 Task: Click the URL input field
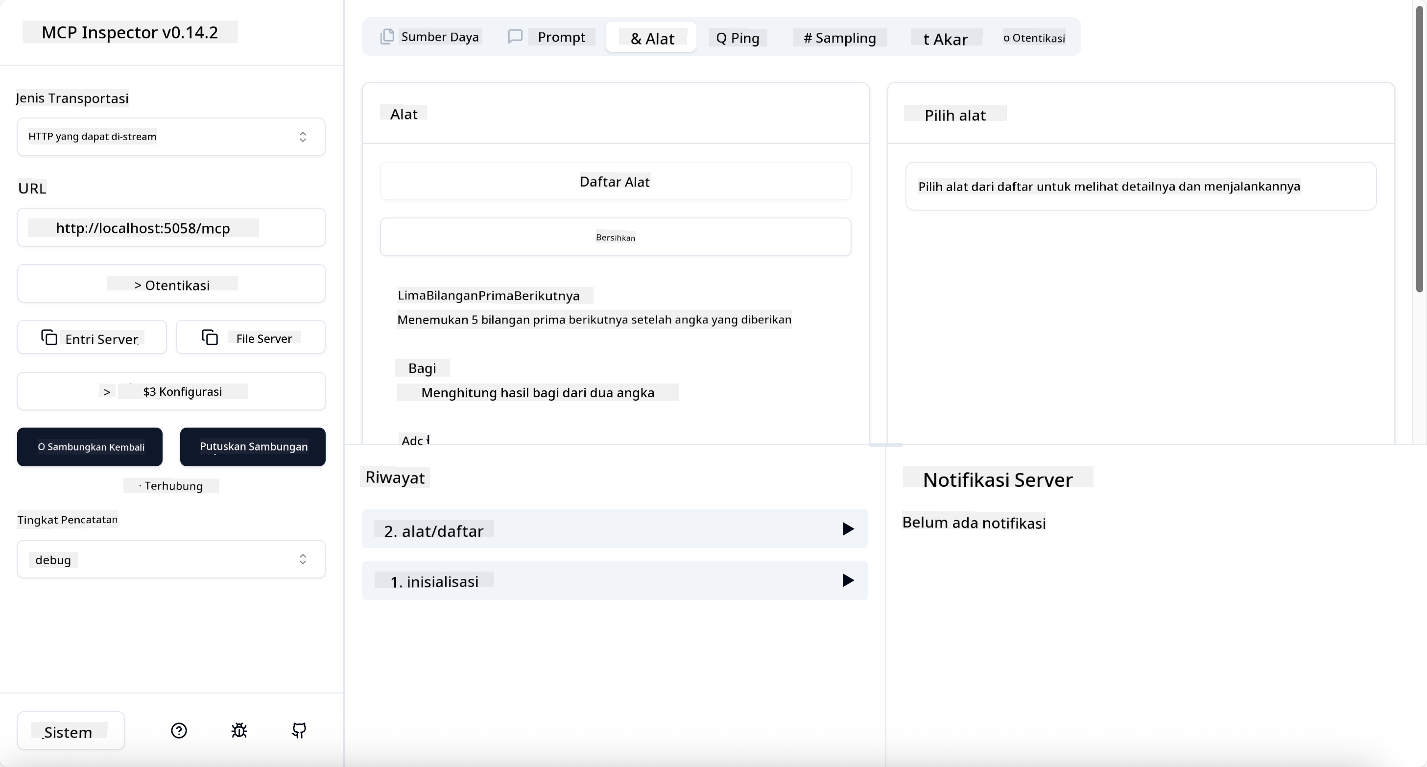[x=170, y=228]
